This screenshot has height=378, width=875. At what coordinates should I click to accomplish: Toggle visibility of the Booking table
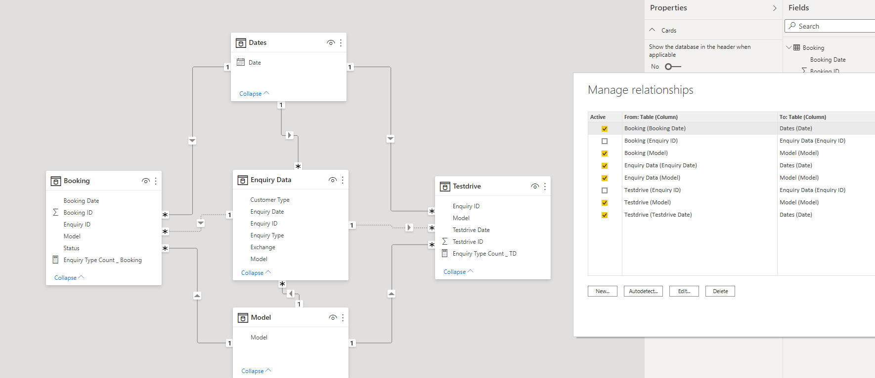[146, 181]
